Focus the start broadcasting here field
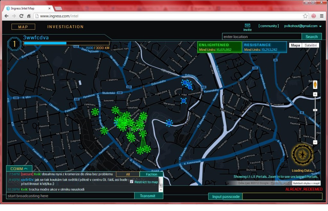The height and width of the screenshot is (211, 328). tap(70, 196)
